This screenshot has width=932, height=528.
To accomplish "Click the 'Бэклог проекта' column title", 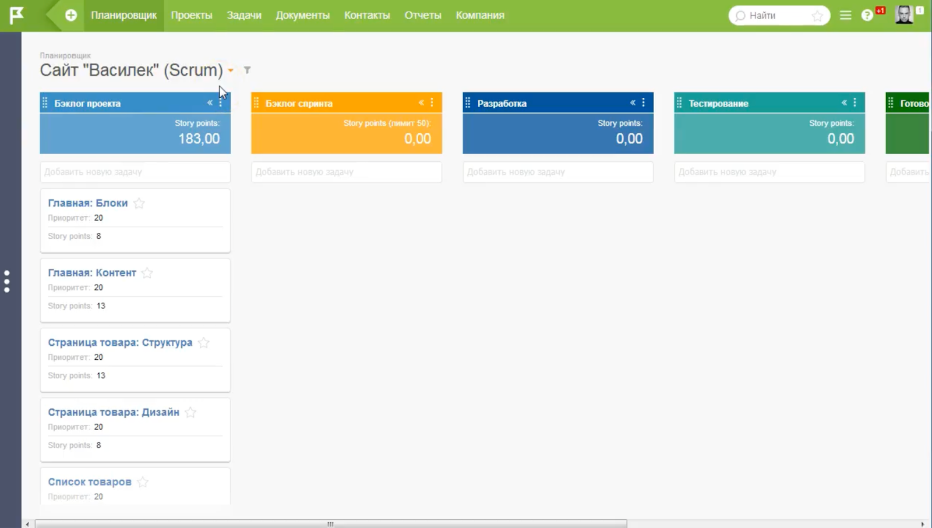I will [87, 104].
